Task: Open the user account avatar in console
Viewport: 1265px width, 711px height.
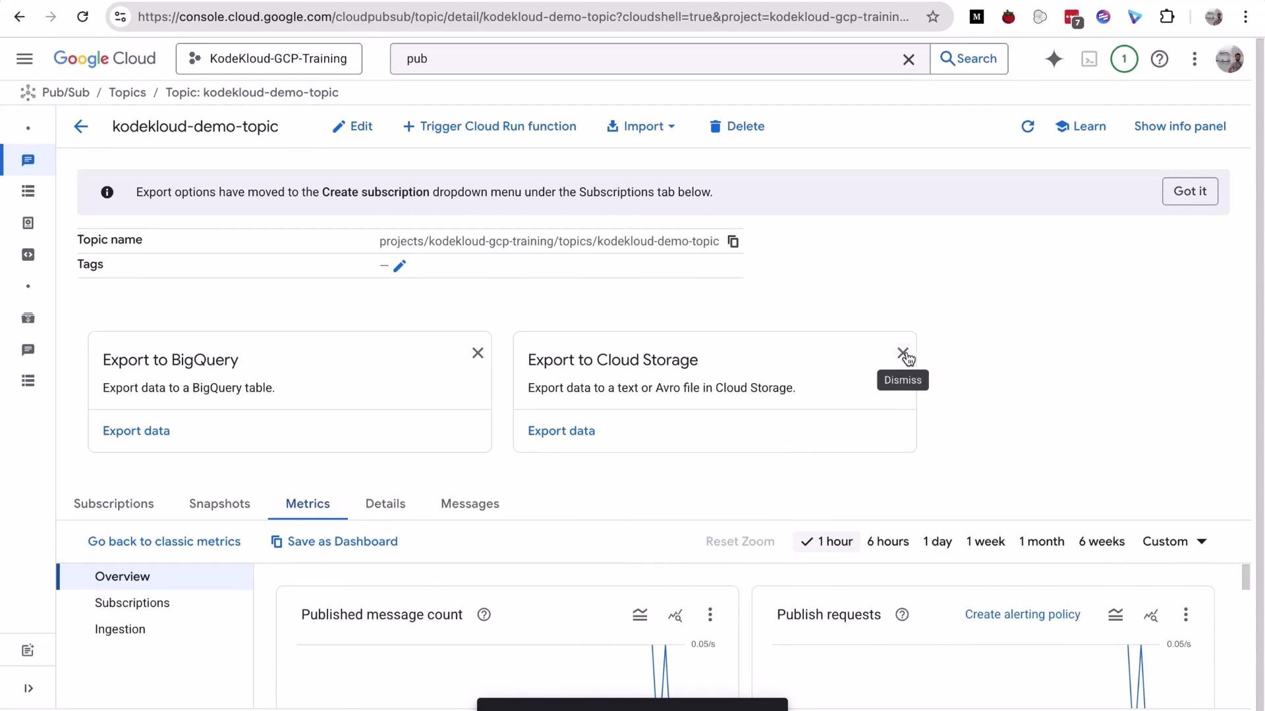Action: (x=1229, y=59)
